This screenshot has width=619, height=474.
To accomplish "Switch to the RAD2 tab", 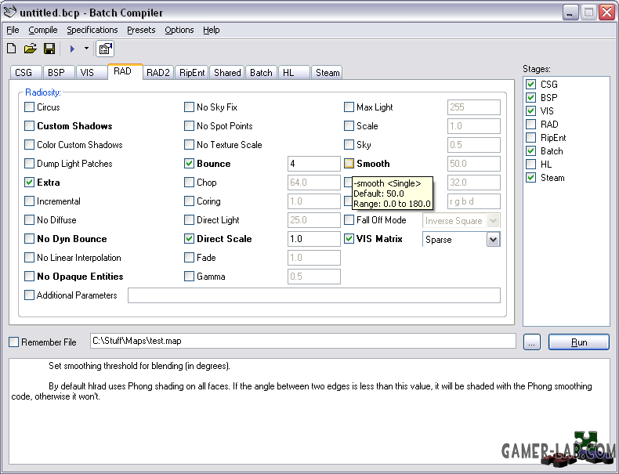I will point(158,73).
